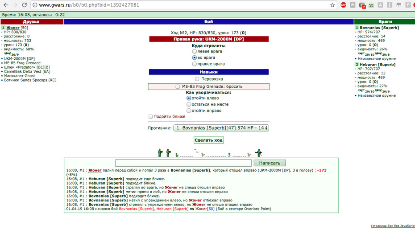Click the weapon icon under Жонег's stats
The height and width of the screenshot is (242, 415).
(8, 53)
